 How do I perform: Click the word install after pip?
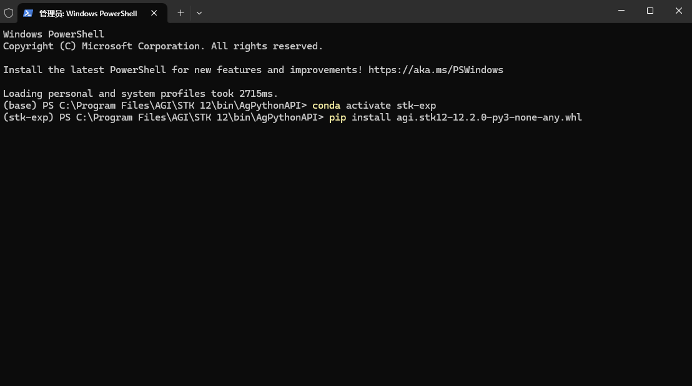click(371, 117)
